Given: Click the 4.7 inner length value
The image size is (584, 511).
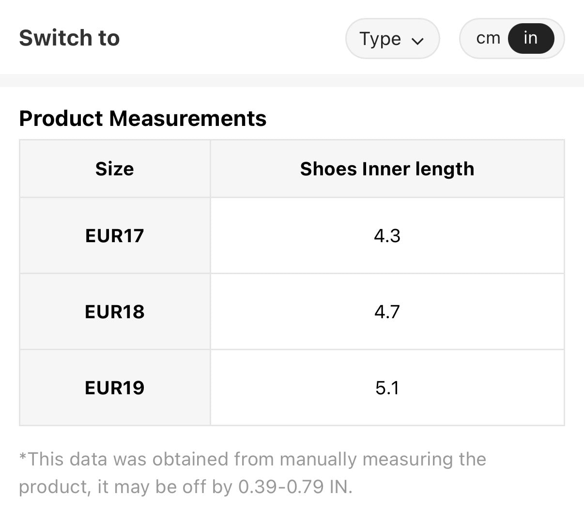Looking at the screenshot, I should (x=387, y=311).
